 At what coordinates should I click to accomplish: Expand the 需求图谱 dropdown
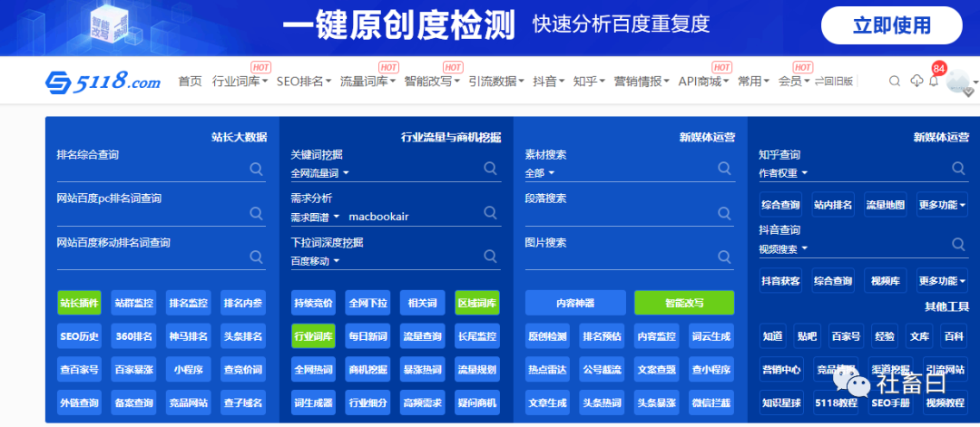point(315,217)
